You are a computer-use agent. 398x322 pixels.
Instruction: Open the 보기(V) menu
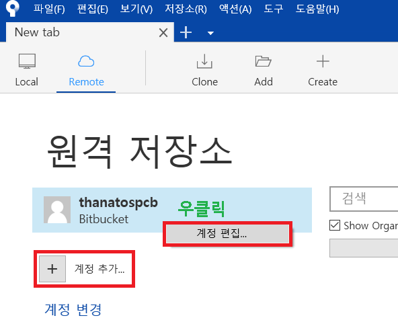136,9
